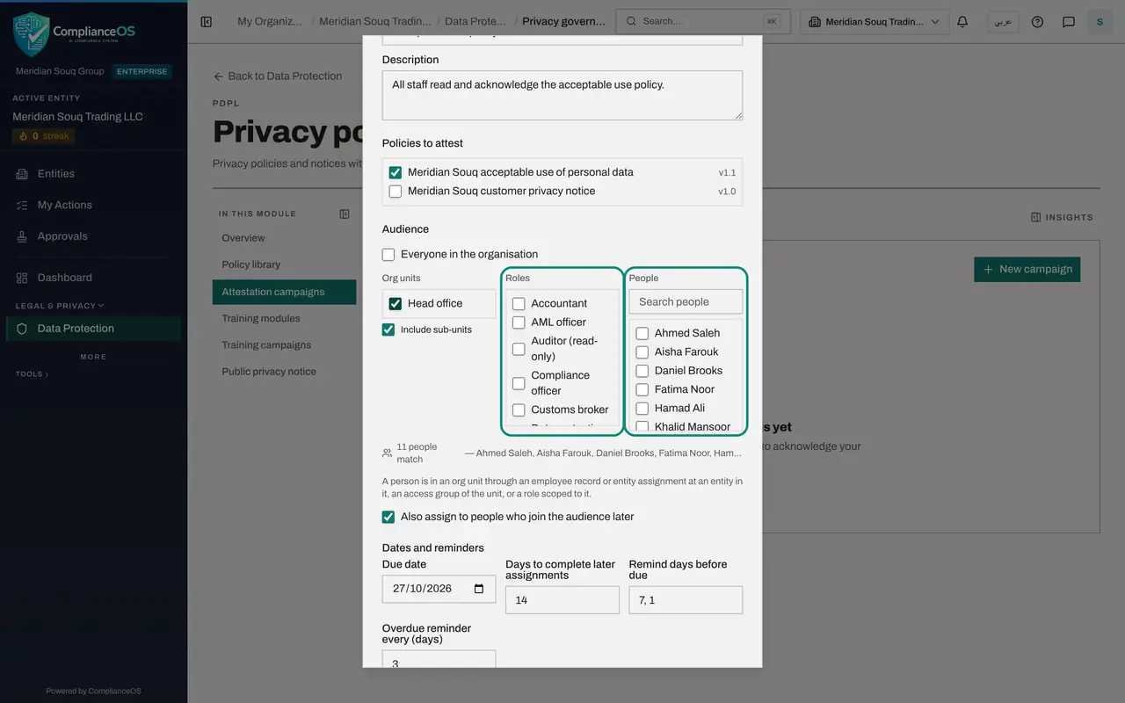Collapse the In This Module panel
The height and width of the screenshot is (703, 1125).
(x=345, y=214)
